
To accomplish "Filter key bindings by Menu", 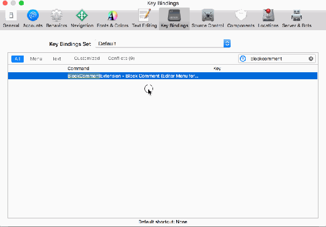I will (x=36, y=58).
